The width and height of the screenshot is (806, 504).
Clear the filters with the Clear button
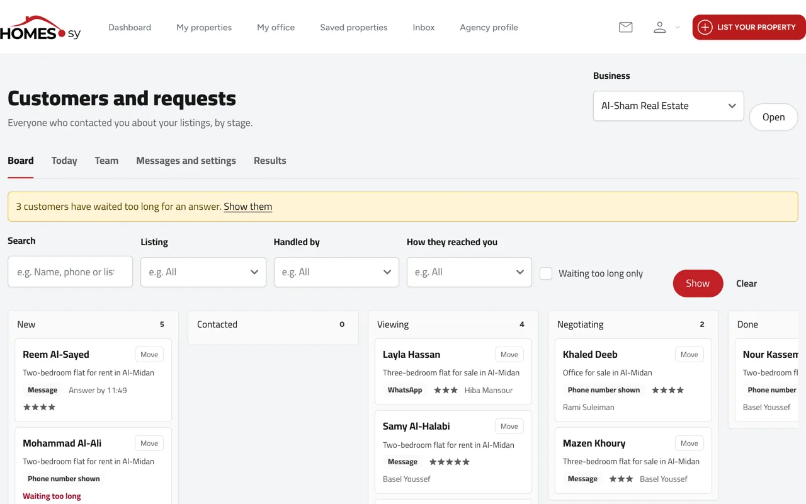(x=746, y=283)
